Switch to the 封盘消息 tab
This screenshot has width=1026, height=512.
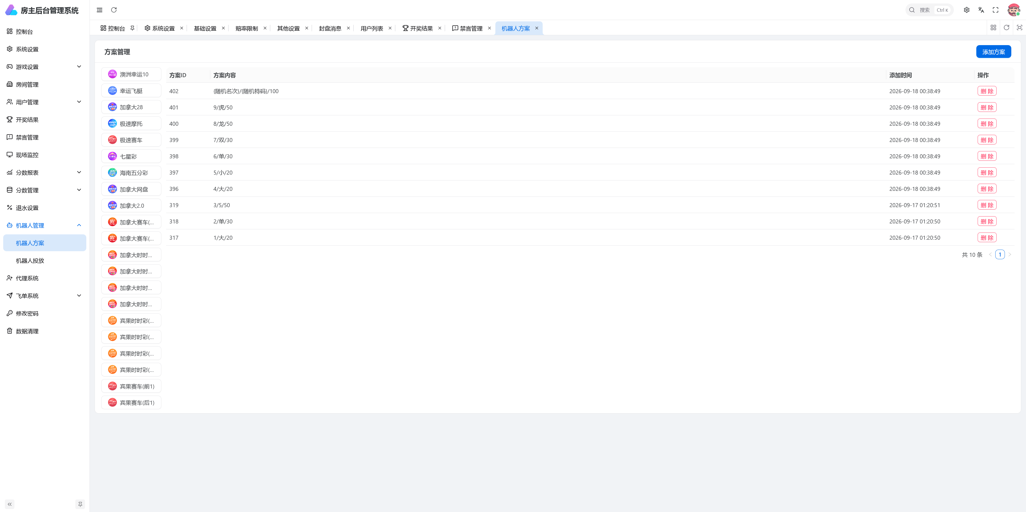(330, 28)
